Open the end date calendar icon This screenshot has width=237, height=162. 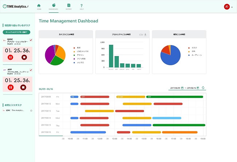(198, 88)
